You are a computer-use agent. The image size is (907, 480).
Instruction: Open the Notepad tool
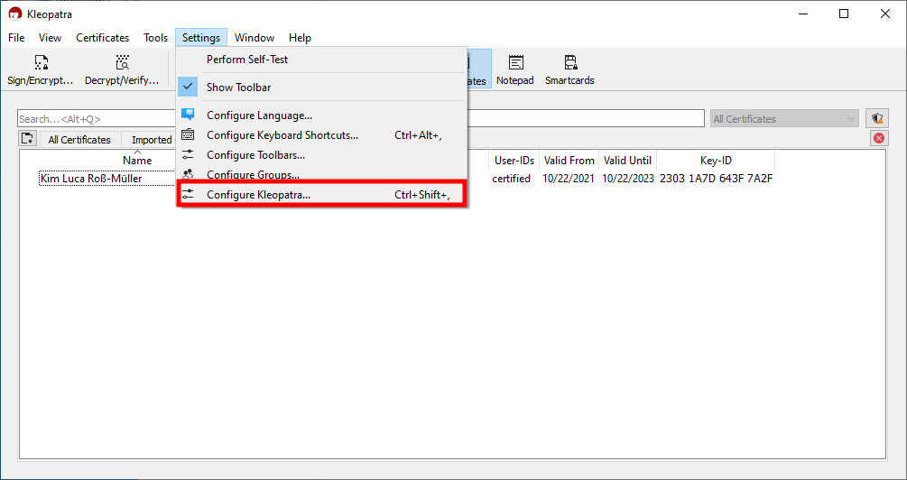(x=514, y=69)
